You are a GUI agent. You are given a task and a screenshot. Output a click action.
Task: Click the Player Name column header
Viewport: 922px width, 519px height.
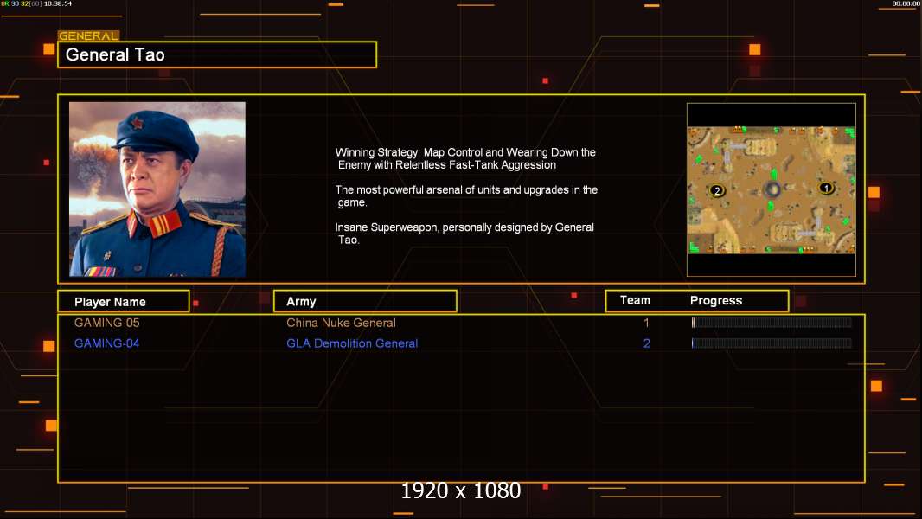point(124,302)
